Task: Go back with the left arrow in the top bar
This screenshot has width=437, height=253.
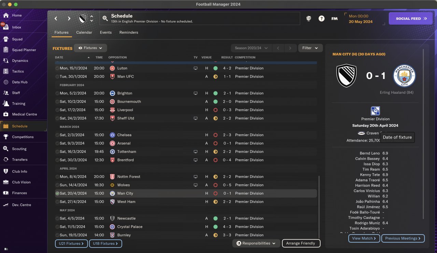Action: 56,18
